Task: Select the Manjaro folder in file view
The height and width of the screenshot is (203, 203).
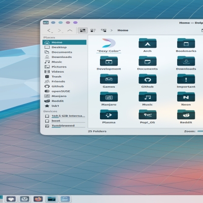Action: 109,99
